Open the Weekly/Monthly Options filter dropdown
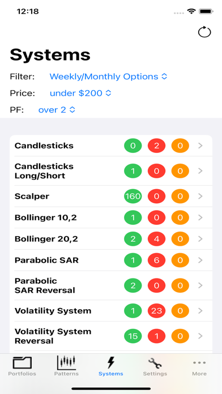The image size is (222, 394). click(108, 76)
